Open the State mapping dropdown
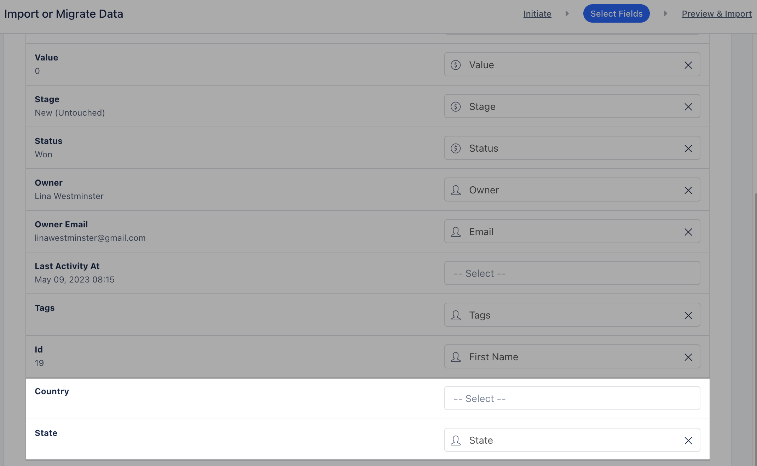The height and width of the screenshot is (466, 757). click(572, 440)
